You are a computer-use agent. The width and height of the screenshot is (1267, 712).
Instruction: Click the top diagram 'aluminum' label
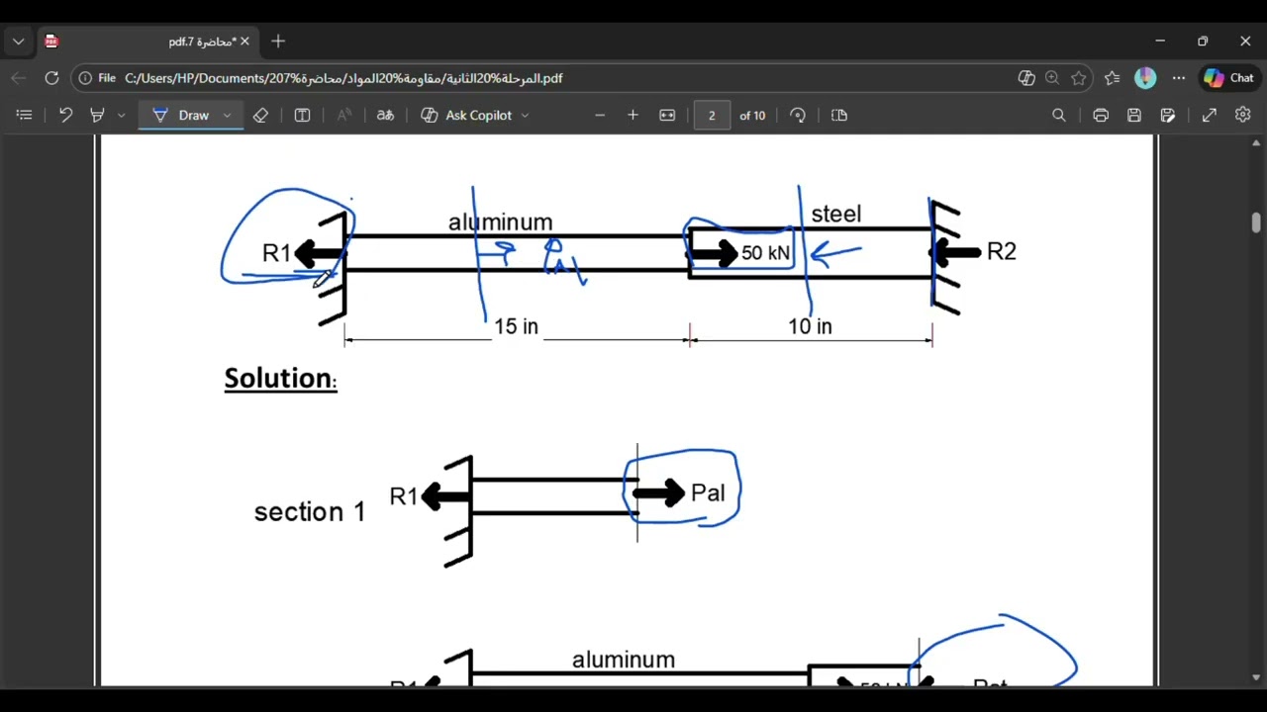[501, 222]
